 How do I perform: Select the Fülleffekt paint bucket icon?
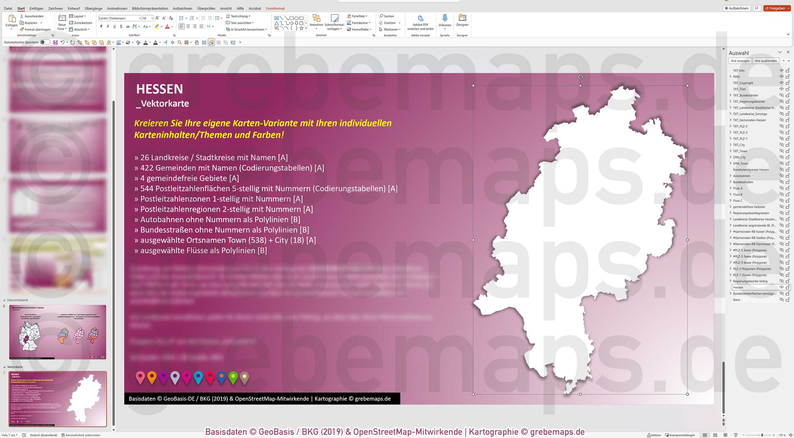(x=349, y=16)
